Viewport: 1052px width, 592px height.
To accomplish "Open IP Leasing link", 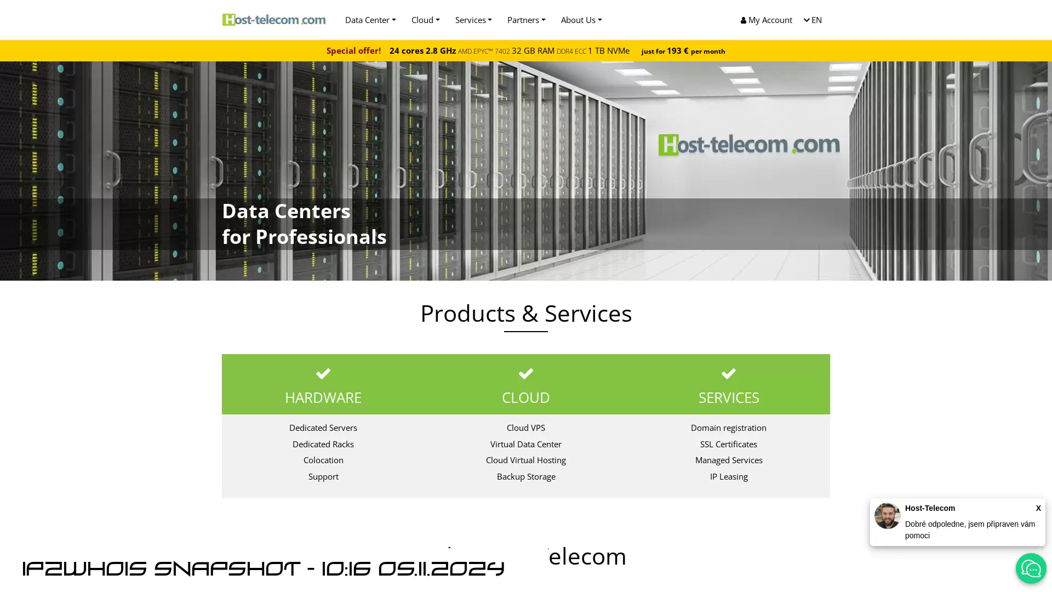I will pos(729,476).
